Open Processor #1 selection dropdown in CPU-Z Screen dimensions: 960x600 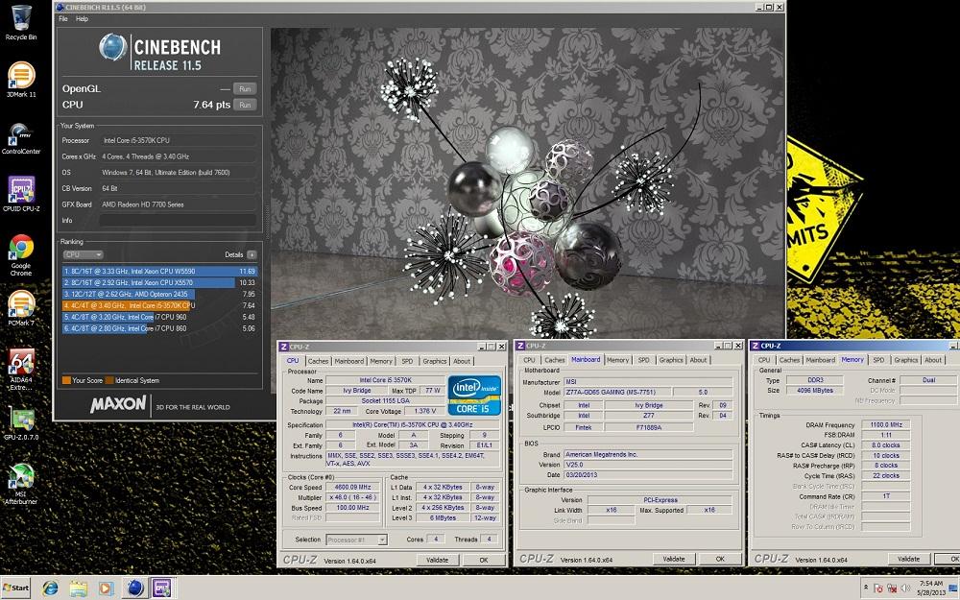coord(356,540)
